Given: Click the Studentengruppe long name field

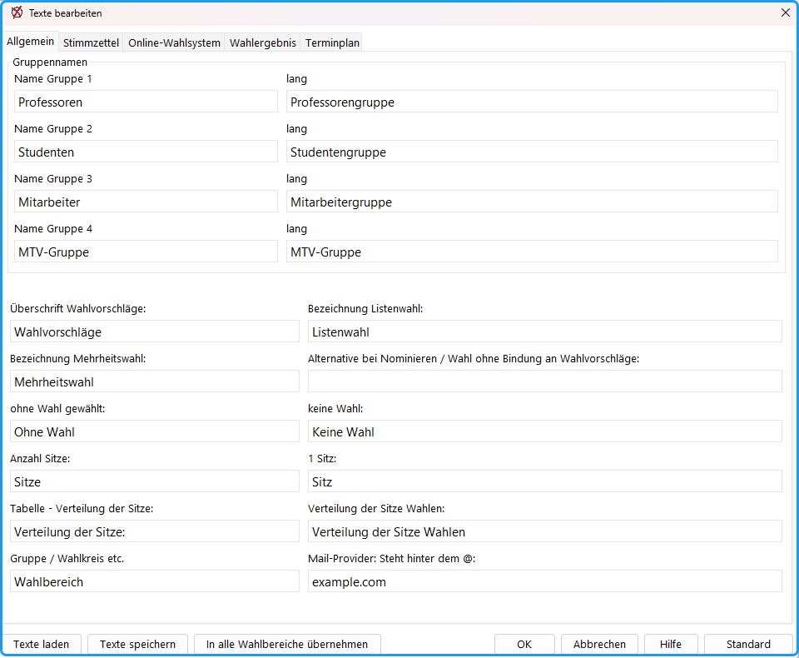Looking at the screenshot, I should point(532,152).
